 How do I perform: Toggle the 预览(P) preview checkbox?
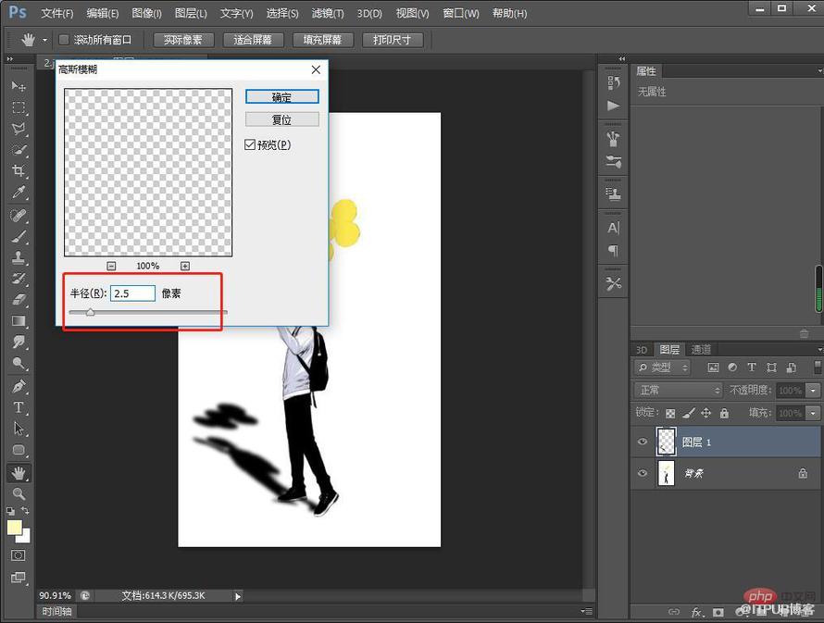(x=250, y=144)
